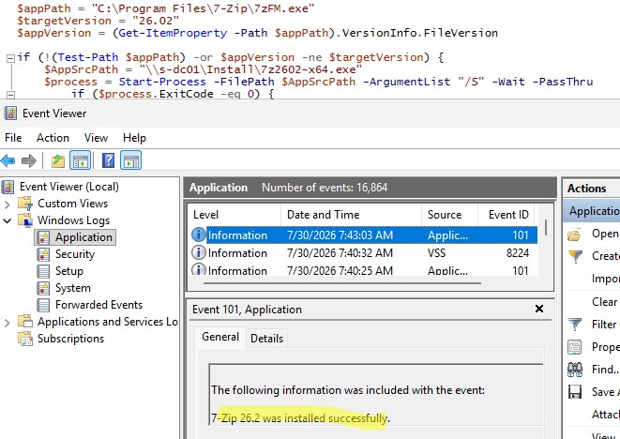Click the Find action link
This screenshot has width=620, height=439.
pyautogui.click(x=605, y=370)
